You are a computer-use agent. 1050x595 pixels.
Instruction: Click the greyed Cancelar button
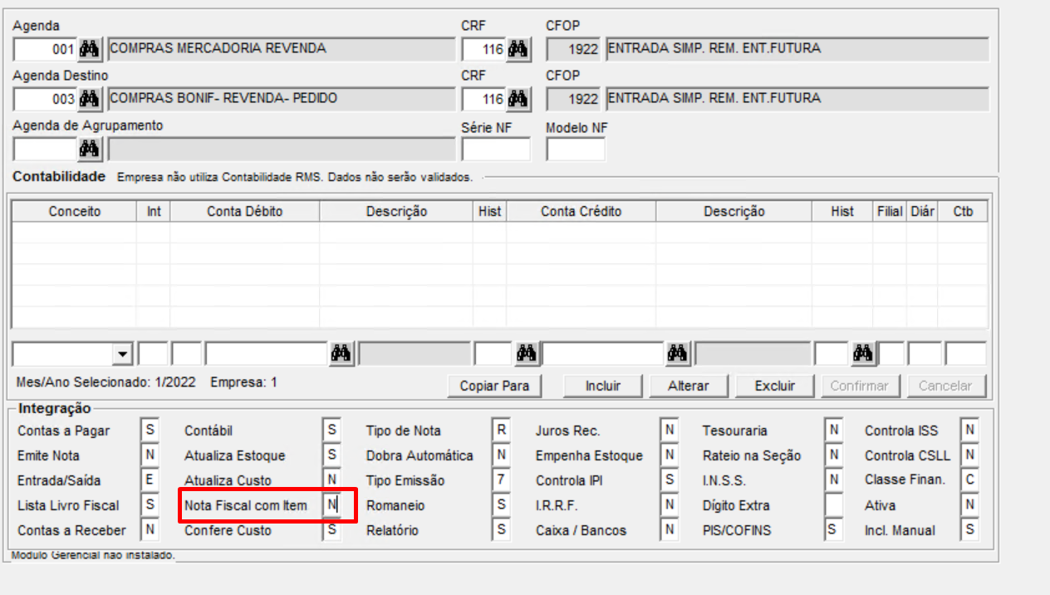coord(945,386)
